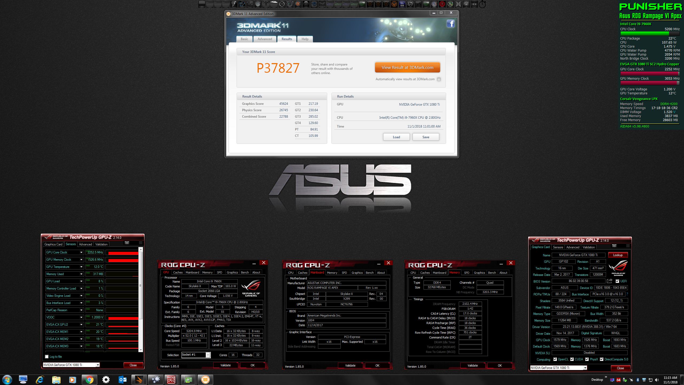This screenshot has height=385, width=684.
Task: Click the screenshot camera icon in left GPU-Z
Action: click(x=127, y=243)
